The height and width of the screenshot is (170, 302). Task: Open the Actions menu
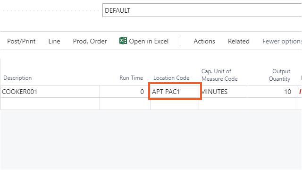204,41
